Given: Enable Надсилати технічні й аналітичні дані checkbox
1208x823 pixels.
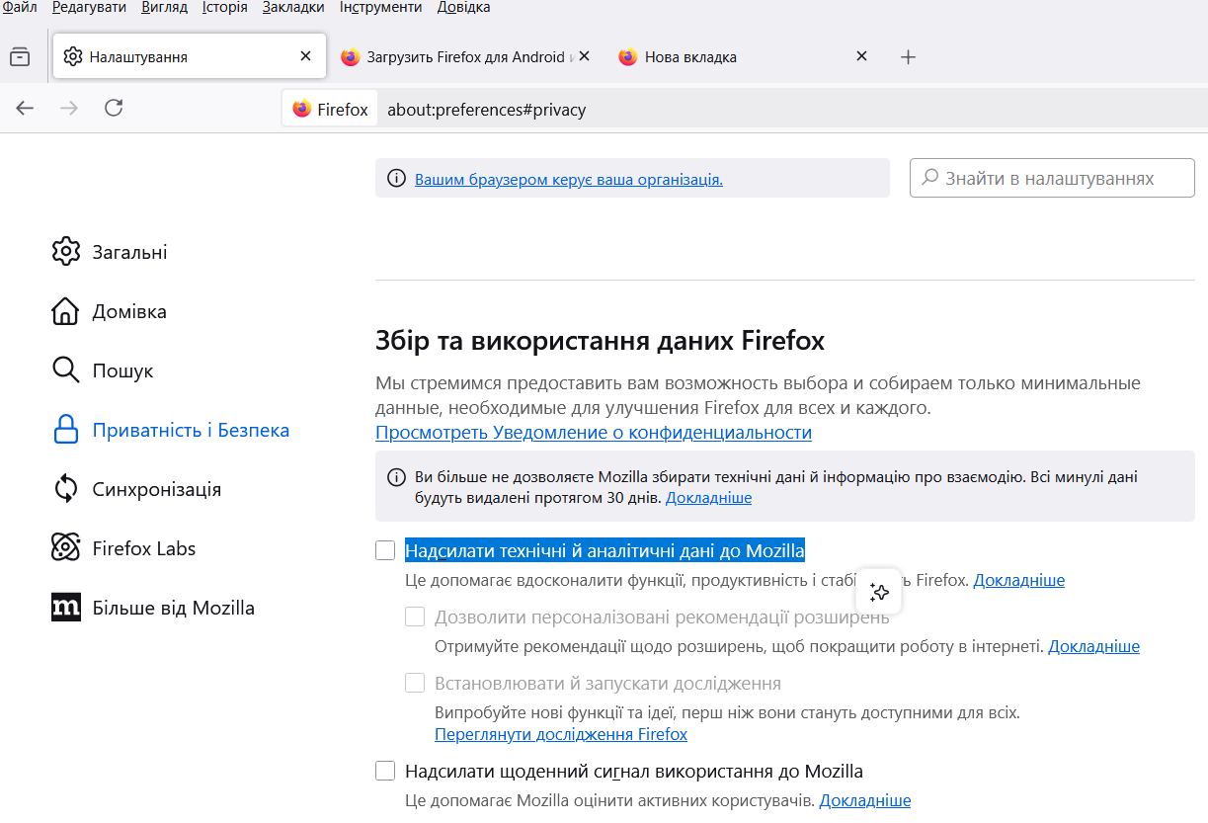Looking at the screenshot, I should tap(385, 550).
